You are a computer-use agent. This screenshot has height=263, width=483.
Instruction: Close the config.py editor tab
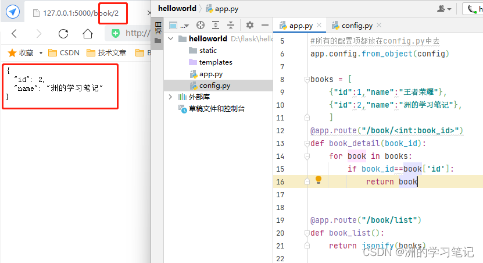click(x=379, y=25)
